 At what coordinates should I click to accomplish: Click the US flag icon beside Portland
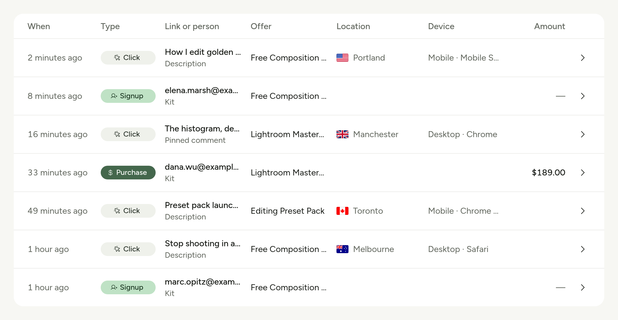(x=342, y=58)
